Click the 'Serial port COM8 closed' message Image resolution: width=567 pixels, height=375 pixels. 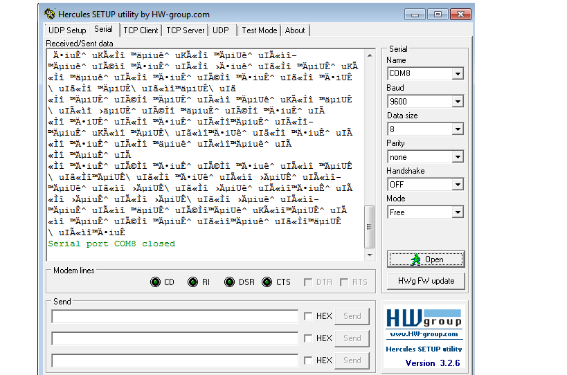pos(111,244)
